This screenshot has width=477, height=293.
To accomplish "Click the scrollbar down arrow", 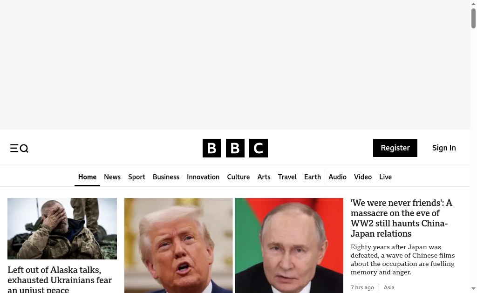I will [473, 288].
